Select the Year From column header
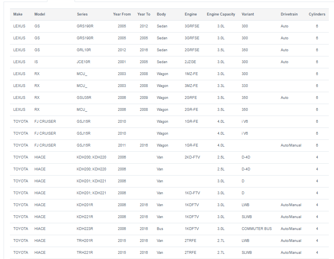This screenshot has width=334, height=259. tap(122, 14)
